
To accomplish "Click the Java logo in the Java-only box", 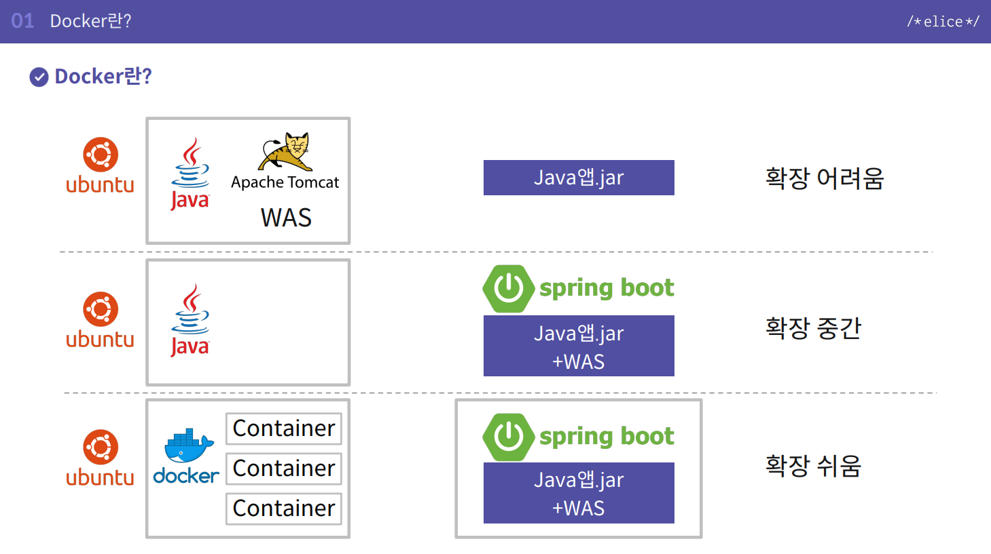I will (x=190, y=320).
